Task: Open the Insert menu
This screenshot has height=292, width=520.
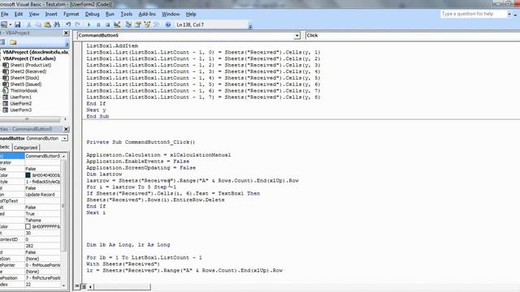Action: tap(51, 15)
